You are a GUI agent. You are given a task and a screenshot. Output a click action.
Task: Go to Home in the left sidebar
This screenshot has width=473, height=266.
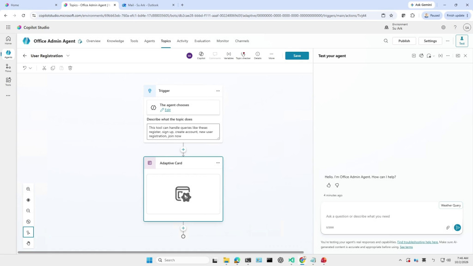pos(8,40)
